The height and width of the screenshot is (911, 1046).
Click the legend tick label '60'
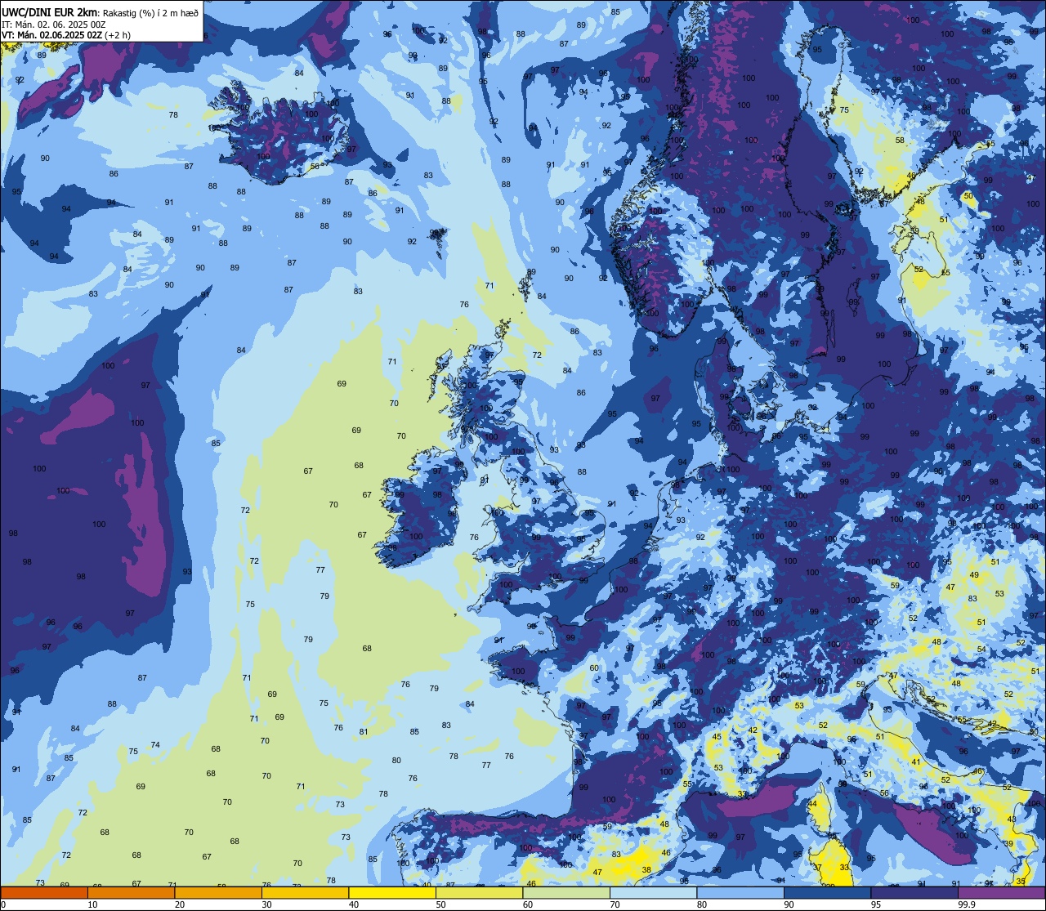coord(527,904)
